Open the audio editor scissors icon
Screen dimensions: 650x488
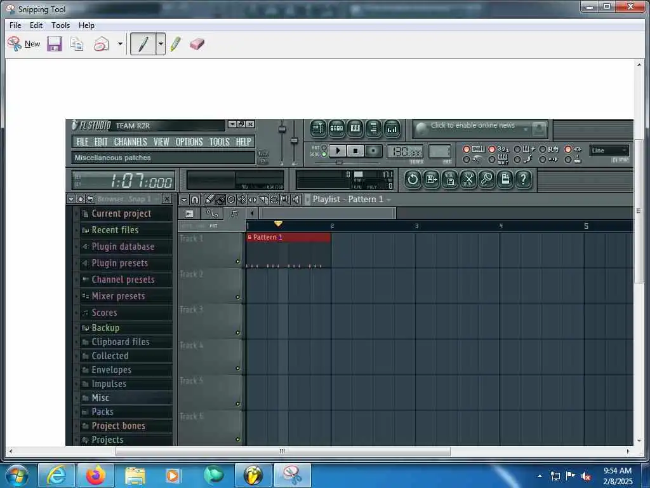pyautogui.click(x=468, y=179)
